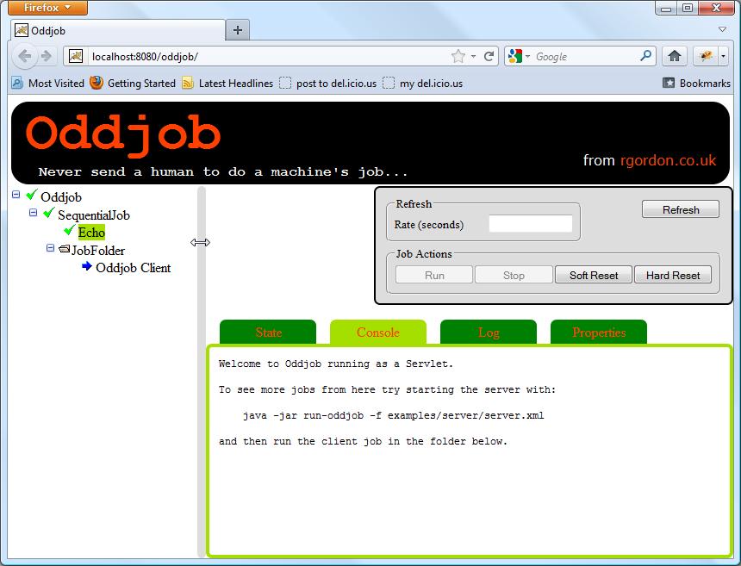Switch to the State tab

point(268,333)
